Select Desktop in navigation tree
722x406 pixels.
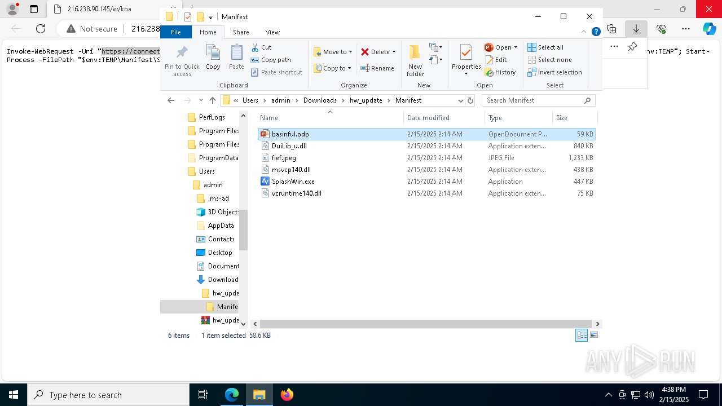pyautogui.click(x=219, y=253)
